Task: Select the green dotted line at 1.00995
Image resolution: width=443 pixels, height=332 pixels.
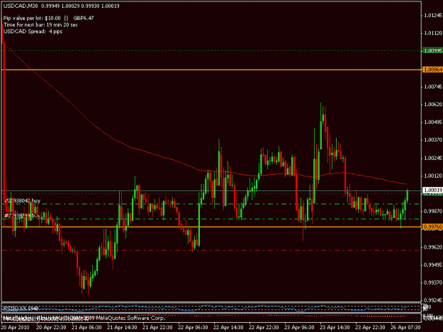Action: coord(212,51)
